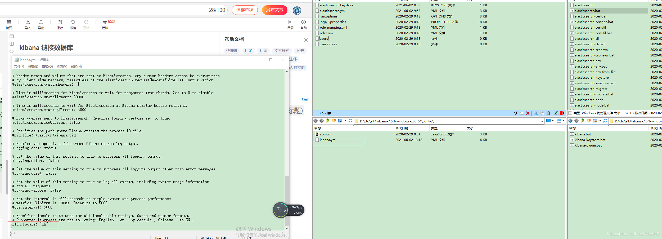
Task: Select the 快捷键 help tab
Action: tap(232, 51)
